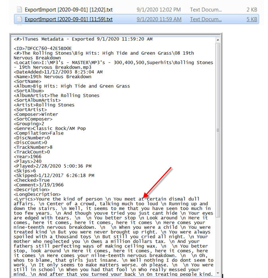
Task: Click the SortAlbumArtist tag line
Action: (x=37, y=100)
